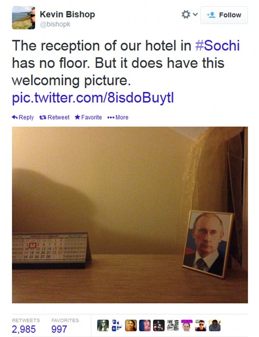Open the third retweeter avatar
This screenshot has height=337, width=259.
131,325
